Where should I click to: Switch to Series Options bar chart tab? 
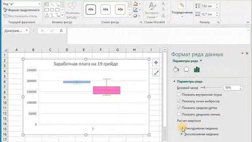tap(197, 69)
